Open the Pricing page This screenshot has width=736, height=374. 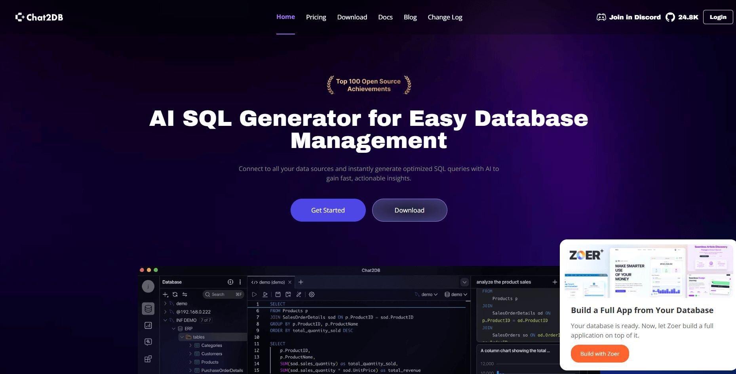point(316,17)
